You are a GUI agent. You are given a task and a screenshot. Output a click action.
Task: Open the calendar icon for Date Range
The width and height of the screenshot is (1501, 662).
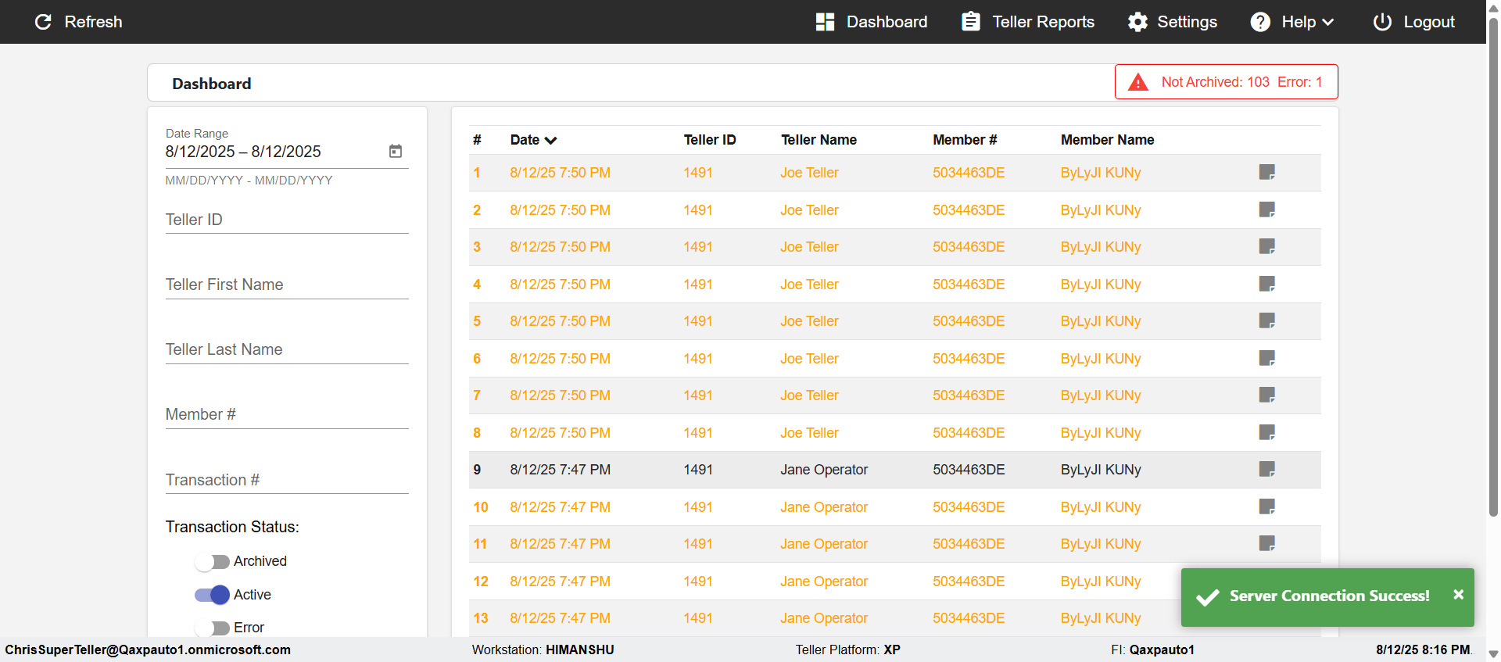(396, 151)
